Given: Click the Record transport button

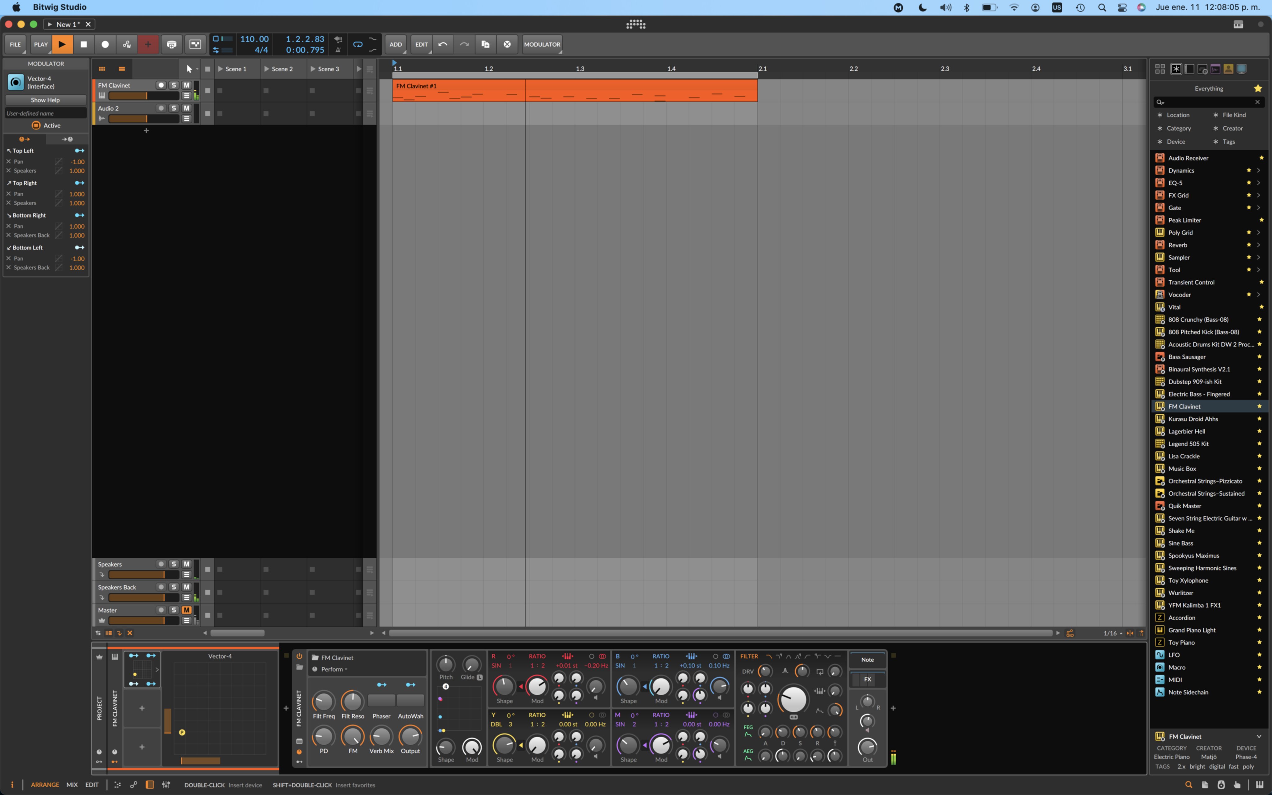Looking at the screenshot, I should tap(105, 44).
